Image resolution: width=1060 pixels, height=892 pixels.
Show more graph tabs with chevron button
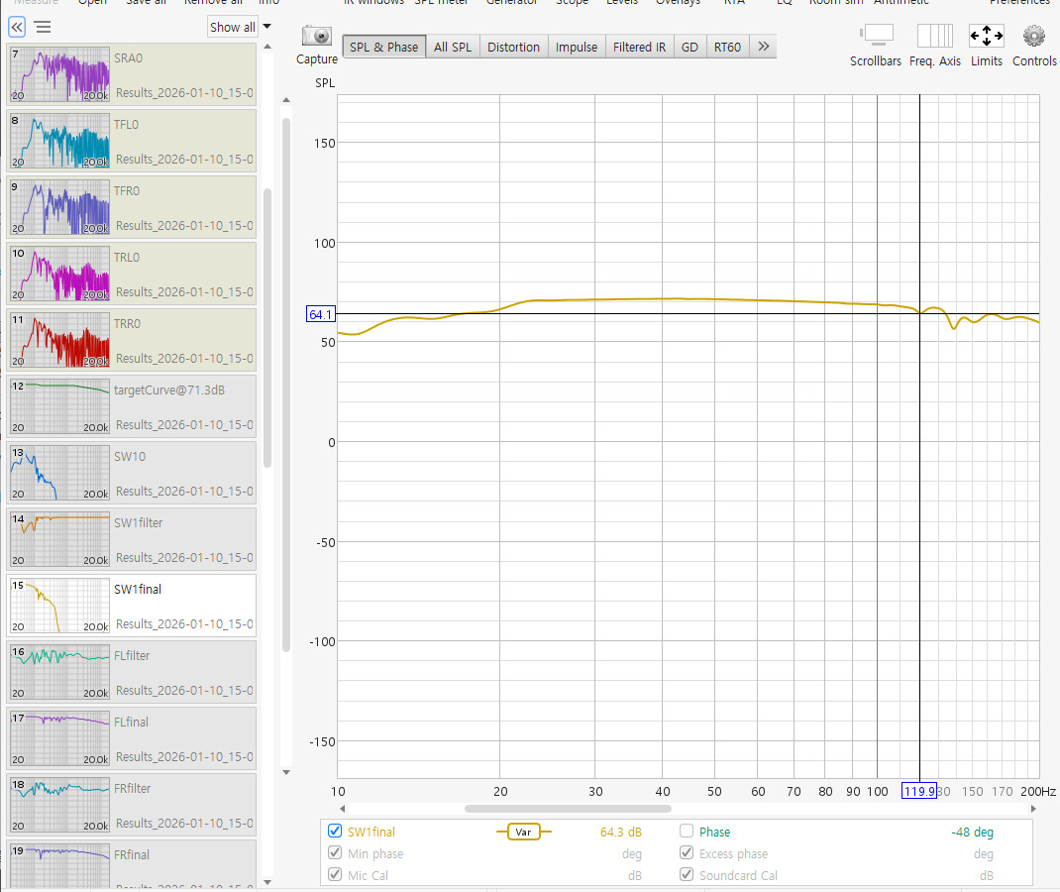763,47
